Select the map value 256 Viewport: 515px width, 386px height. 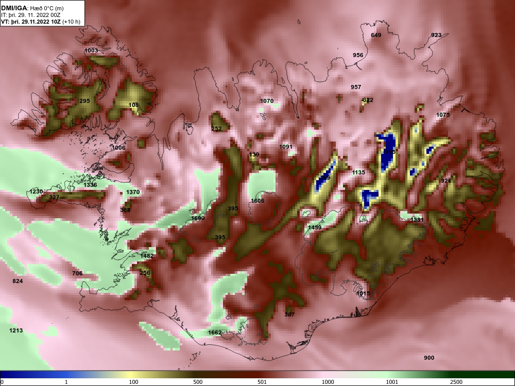click(145, 273)
